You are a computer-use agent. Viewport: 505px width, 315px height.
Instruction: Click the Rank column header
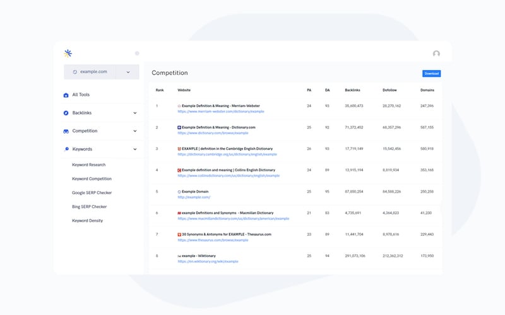[160, 90]
